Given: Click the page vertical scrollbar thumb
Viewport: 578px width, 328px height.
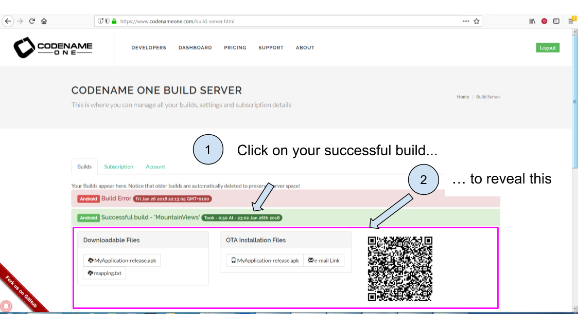Looking at the screenshot, I should 575,101.
